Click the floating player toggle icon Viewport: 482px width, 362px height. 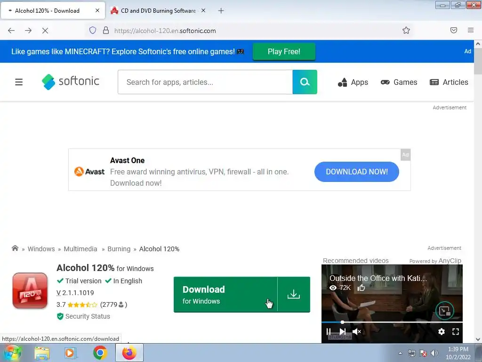pyautogui.click(x=444, y=311)
